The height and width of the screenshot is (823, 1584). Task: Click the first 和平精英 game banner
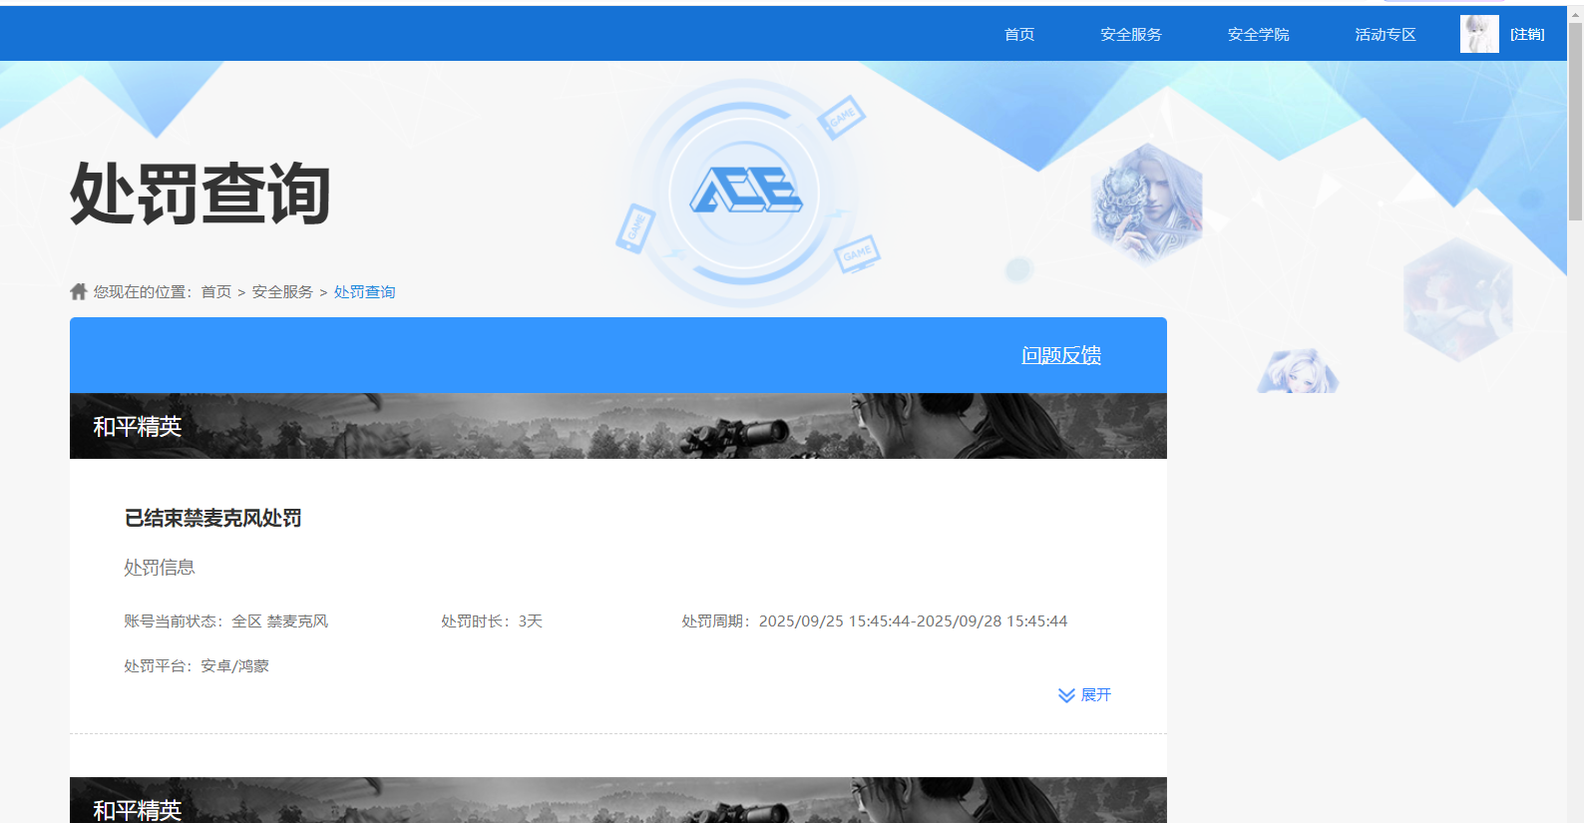pos(617,426)
